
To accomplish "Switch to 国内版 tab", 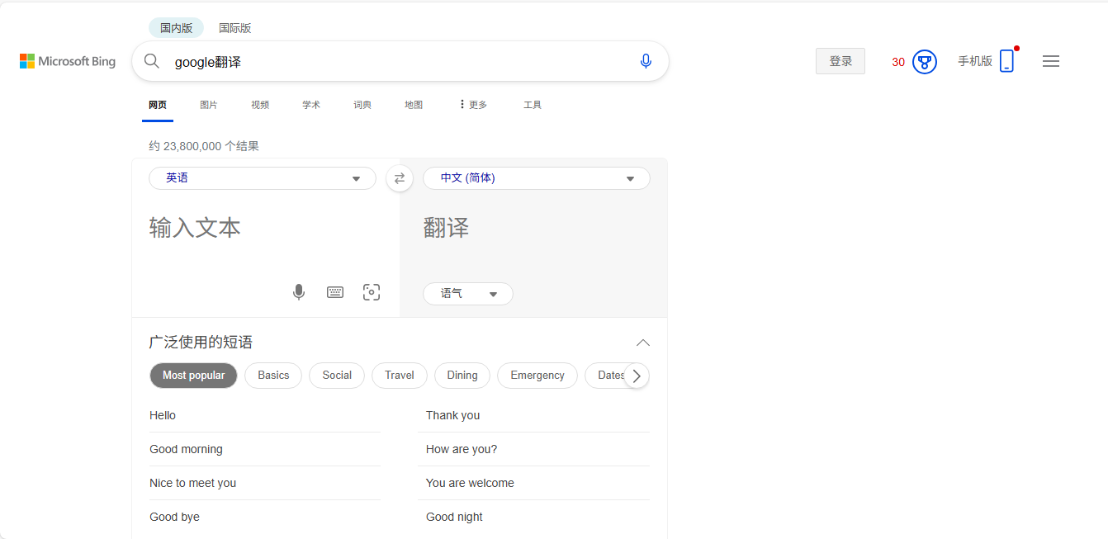I will (176, 28).
